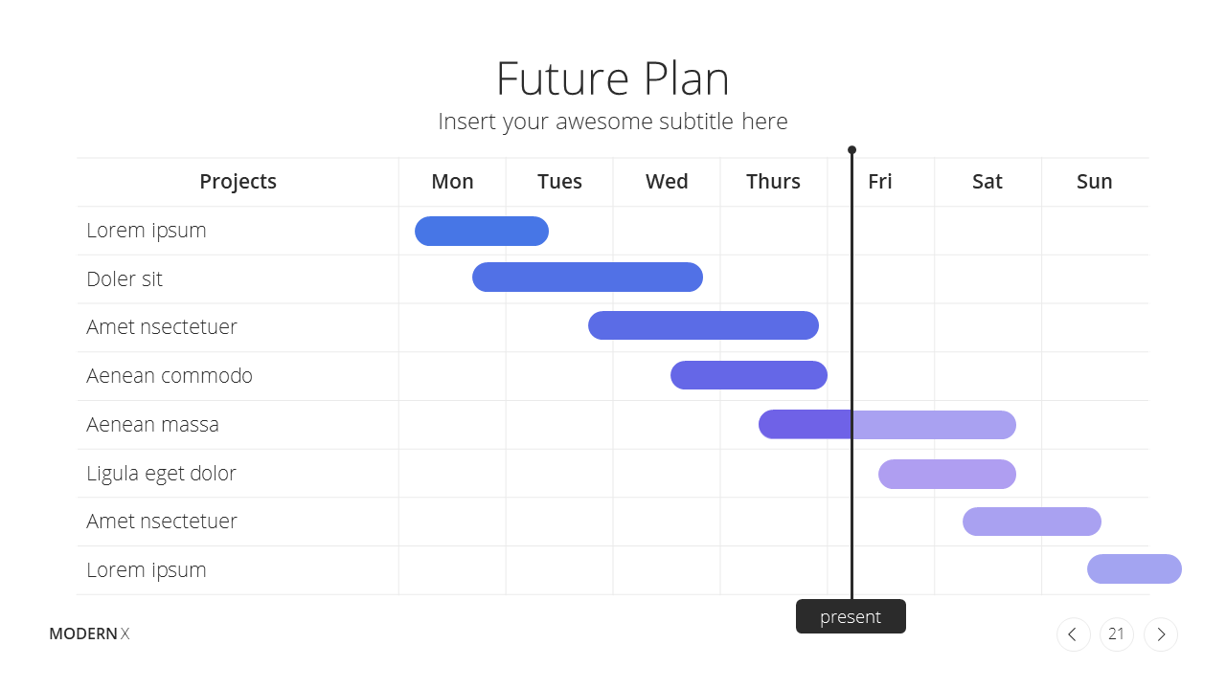This screenshot has width=1226, height=689.
Task: Click the 'present' label marker
Action: click(x=851, y=616)
